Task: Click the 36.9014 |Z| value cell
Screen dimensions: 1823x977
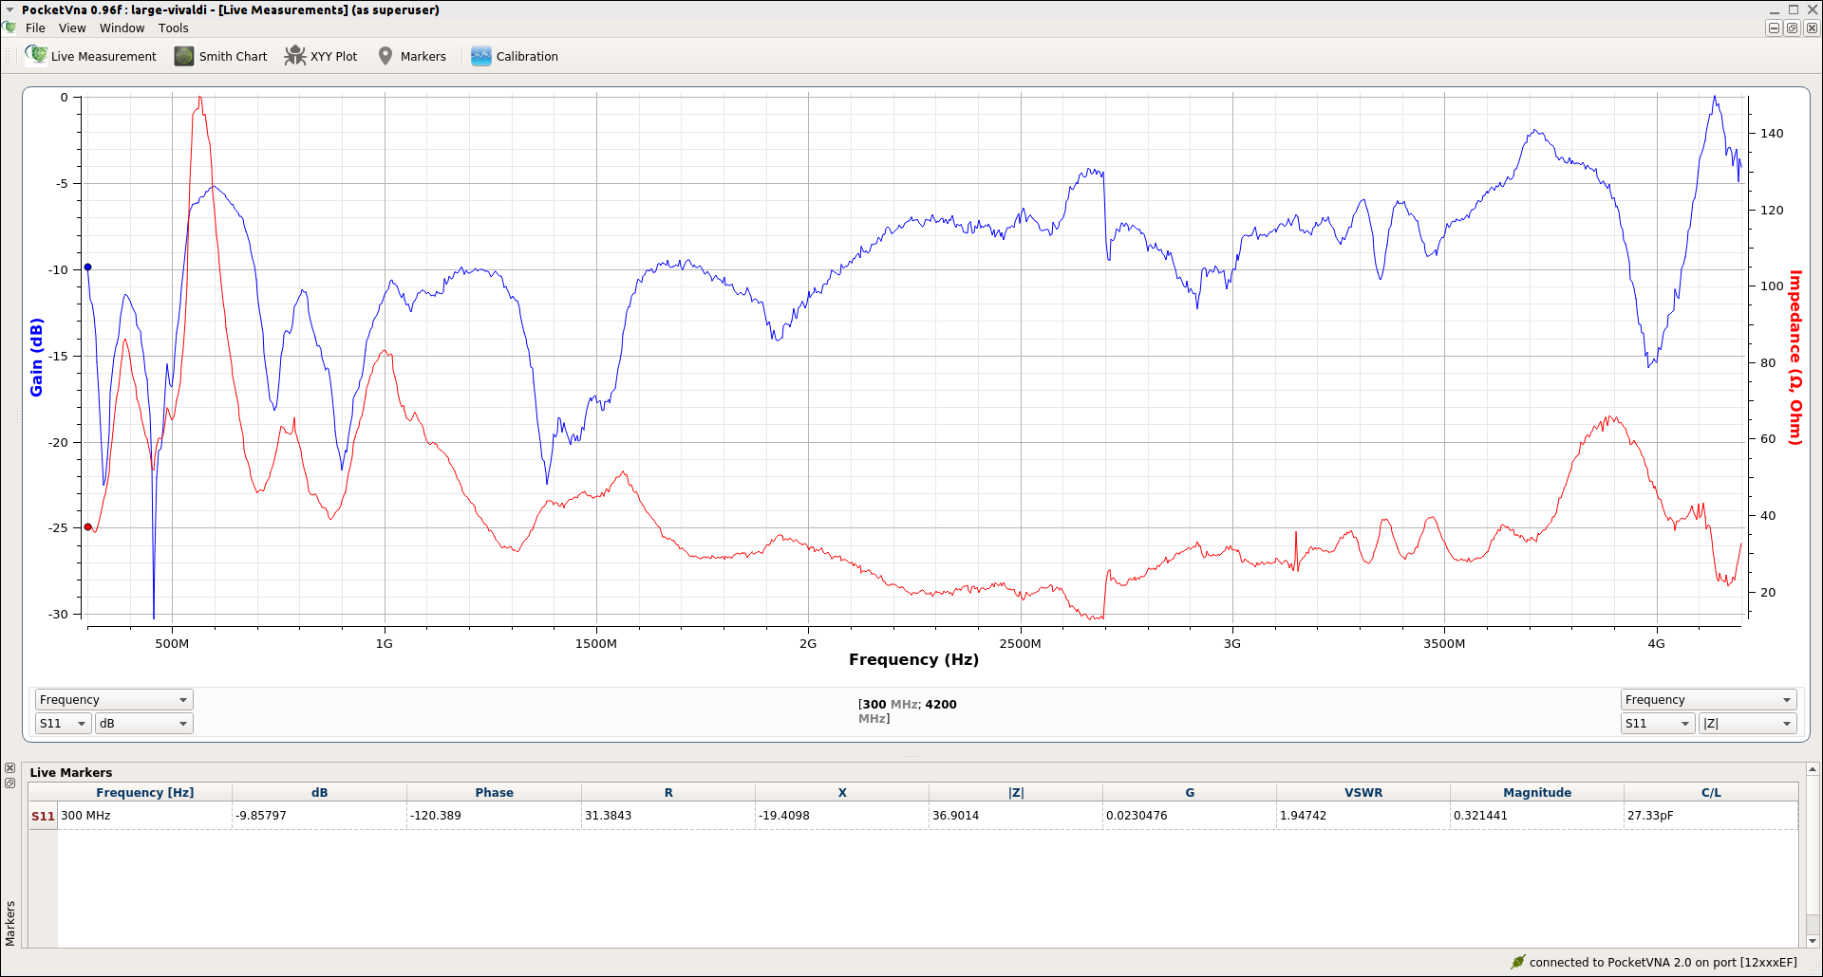Action: pos(1016,816)
